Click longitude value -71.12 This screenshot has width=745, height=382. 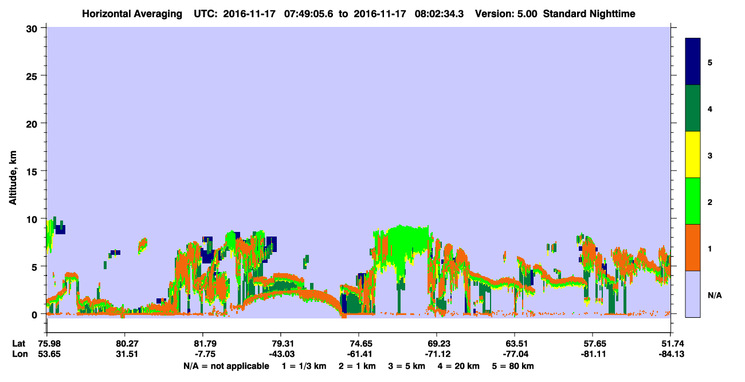point(437,355)
